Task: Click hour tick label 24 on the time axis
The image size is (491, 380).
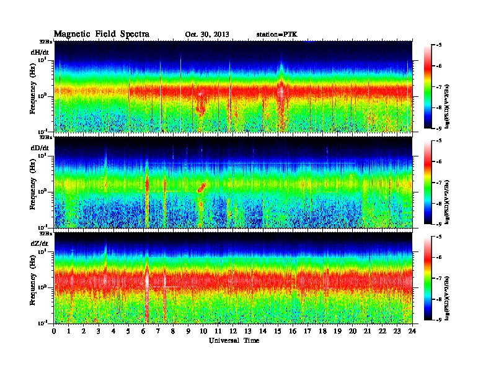Action: pyautogui.click(x=412, y=331)
